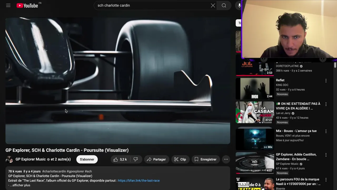Viewport: 337px width, 190px height.
Task: Open the 'En boucle' video thumbnail
Action: 255,163
